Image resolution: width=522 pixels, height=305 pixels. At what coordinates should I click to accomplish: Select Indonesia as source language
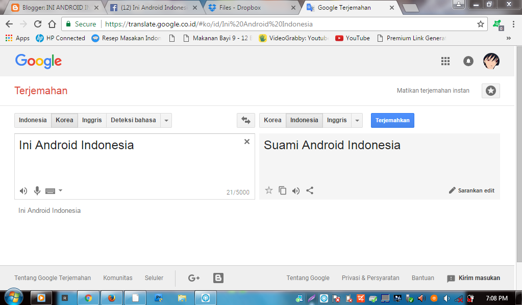coord(33,120)
